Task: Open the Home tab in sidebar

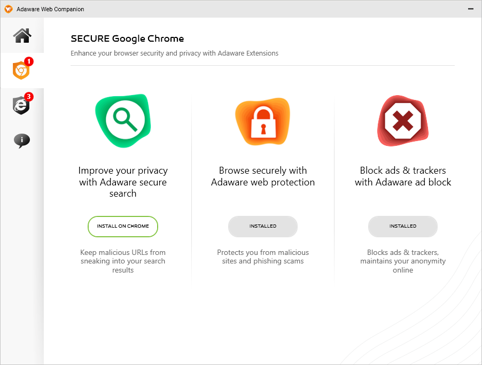Action: click(x=22, y=36)
